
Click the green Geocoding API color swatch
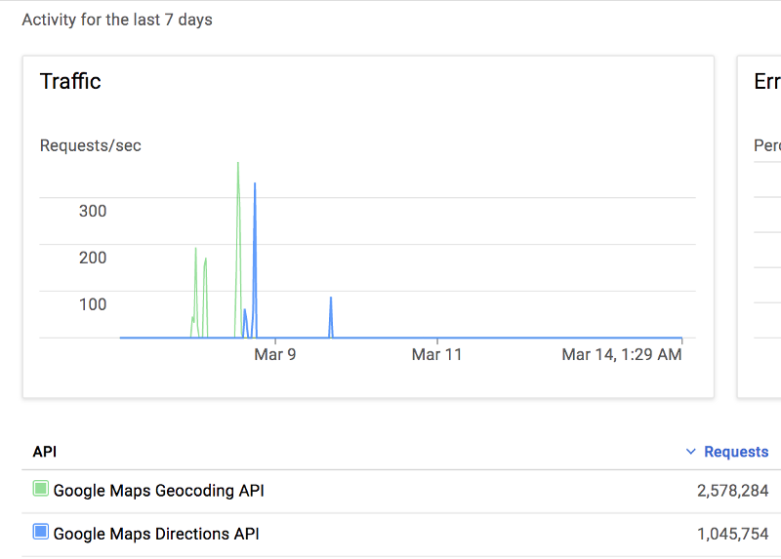[x=40, y=489]
